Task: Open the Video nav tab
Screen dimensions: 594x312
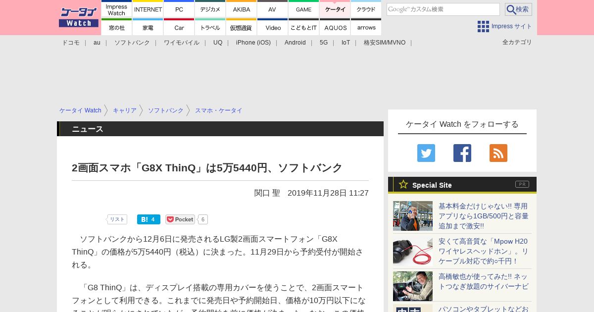Action: [272, 27]
